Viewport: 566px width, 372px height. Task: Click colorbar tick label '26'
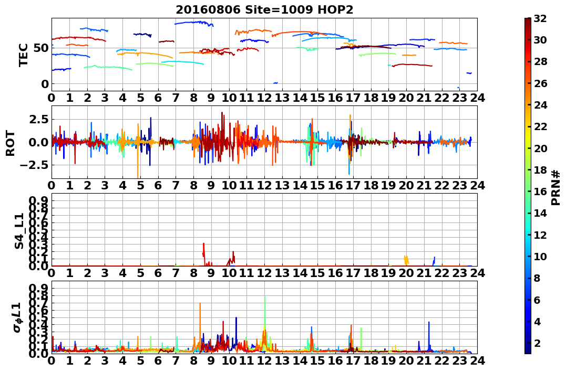pos(540,83)
